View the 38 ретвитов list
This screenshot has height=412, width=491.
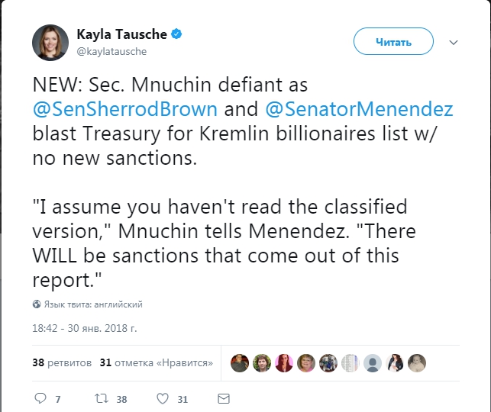click(61, 362)
